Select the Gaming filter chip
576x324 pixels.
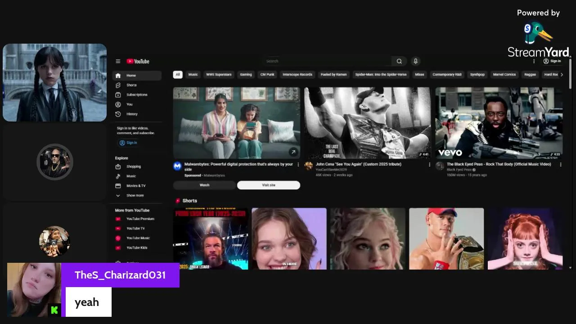[x=246, y=74]
